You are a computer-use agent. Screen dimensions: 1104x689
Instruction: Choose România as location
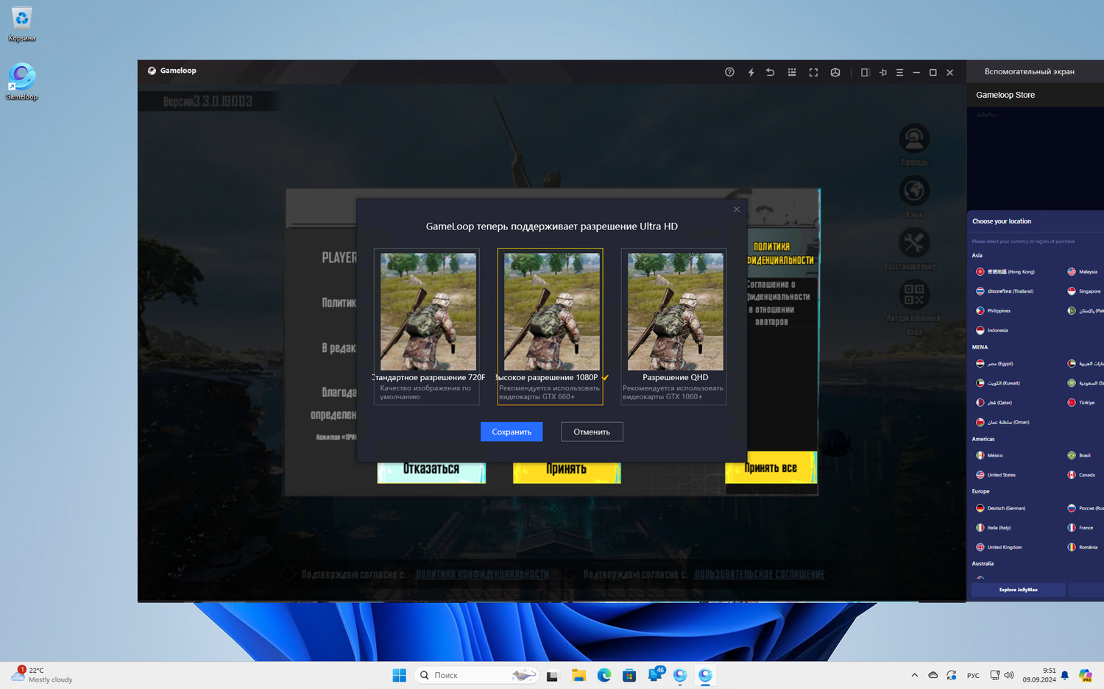(1083, 548)
